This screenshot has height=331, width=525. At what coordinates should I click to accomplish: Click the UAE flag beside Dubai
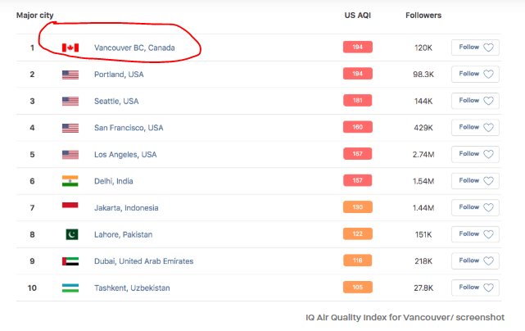(x=70, y=261)
